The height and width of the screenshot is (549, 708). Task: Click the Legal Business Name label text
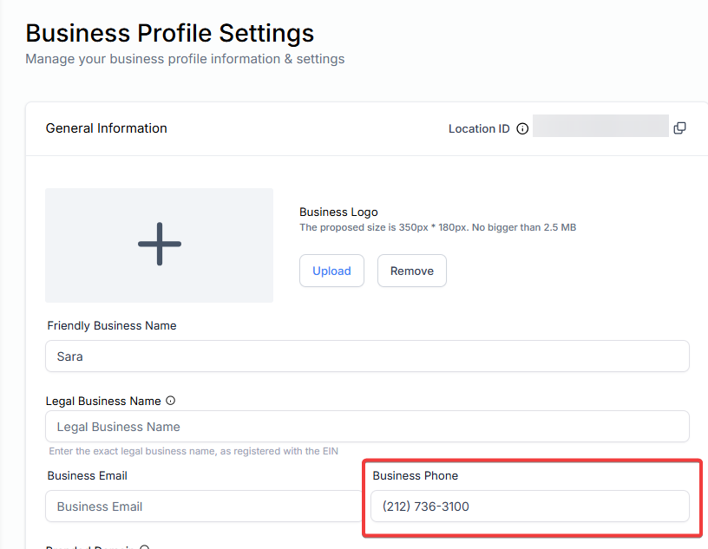[x=103, y=401]
